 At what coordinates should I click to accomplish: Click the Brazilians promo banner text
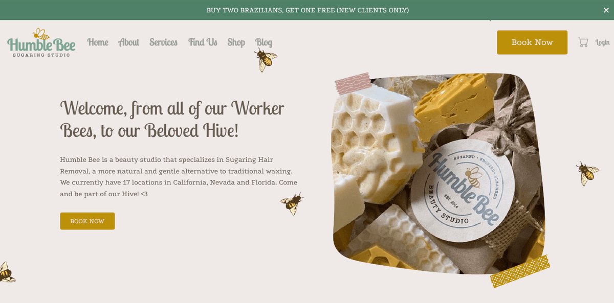pos(308,10)
